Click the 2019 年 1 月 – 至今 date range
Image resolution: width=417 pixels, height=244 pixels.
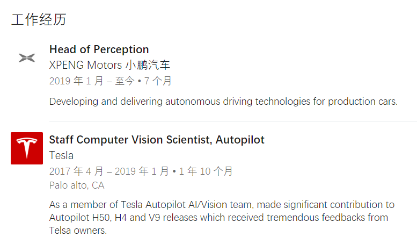click(x=92, y=81)
